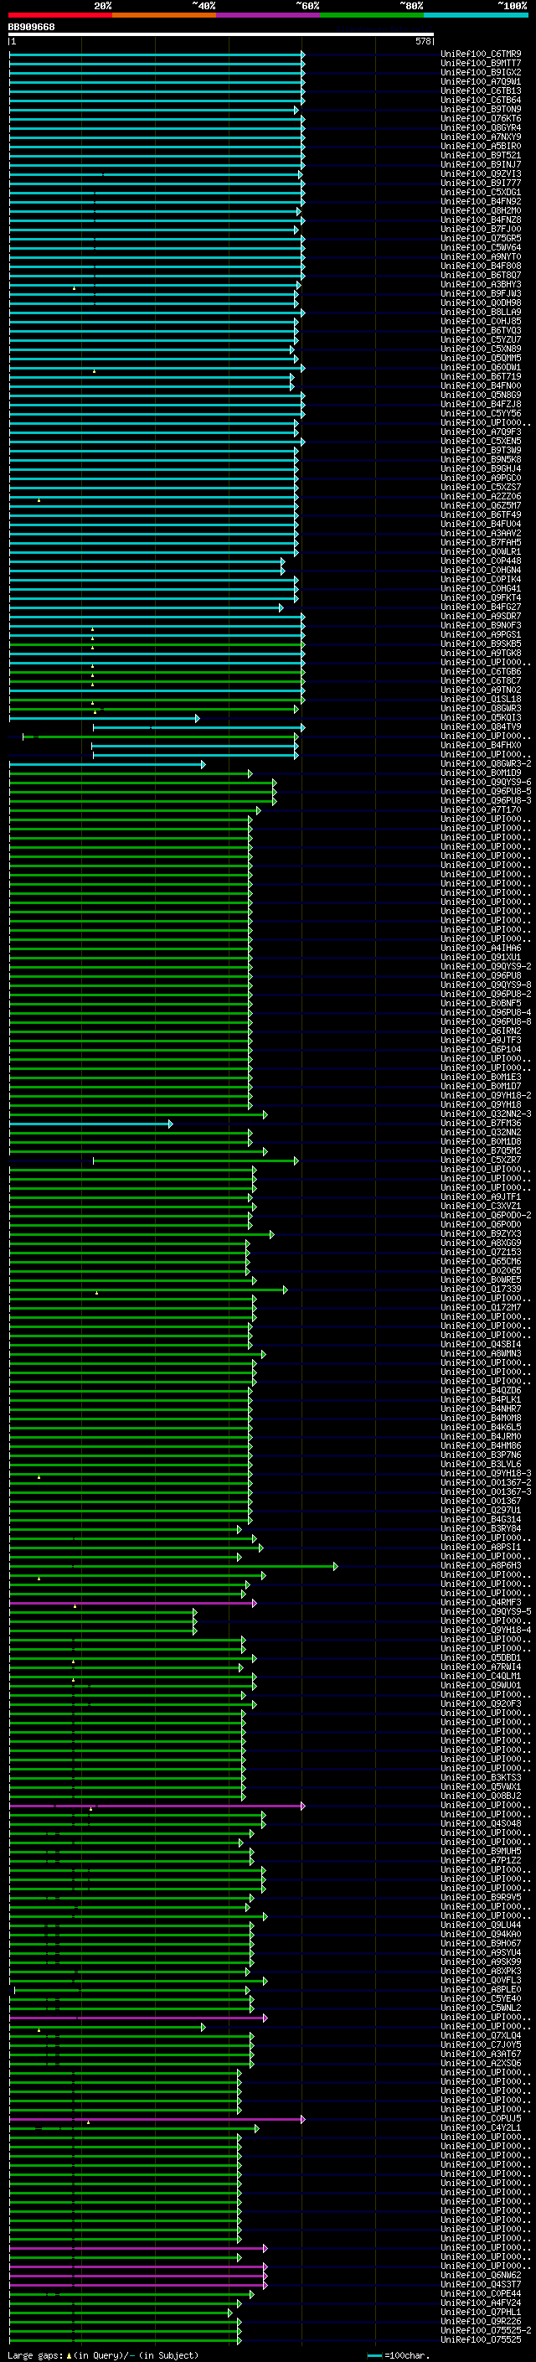Click hit label UniRef100_A9SDR7
536x2362 pixels.
pos(481,615)
